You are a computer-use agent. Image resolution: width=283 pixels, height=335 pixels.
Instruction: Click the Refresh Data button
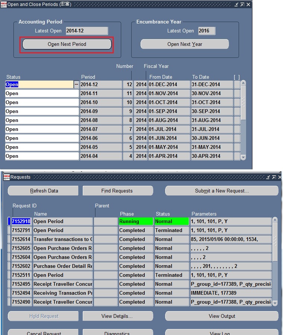[44, 191]
